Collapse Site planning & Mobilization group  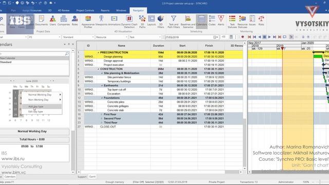tap(102, 73)
